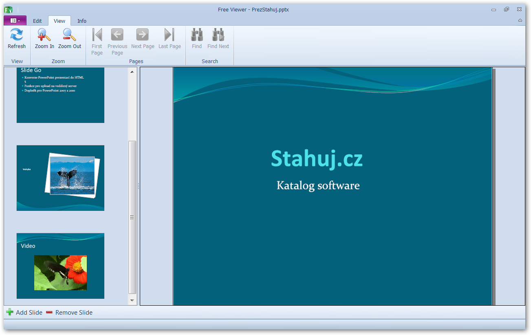Switch to the Edit tab
Viewport: 531px width, 335px height.
(37, 21)
